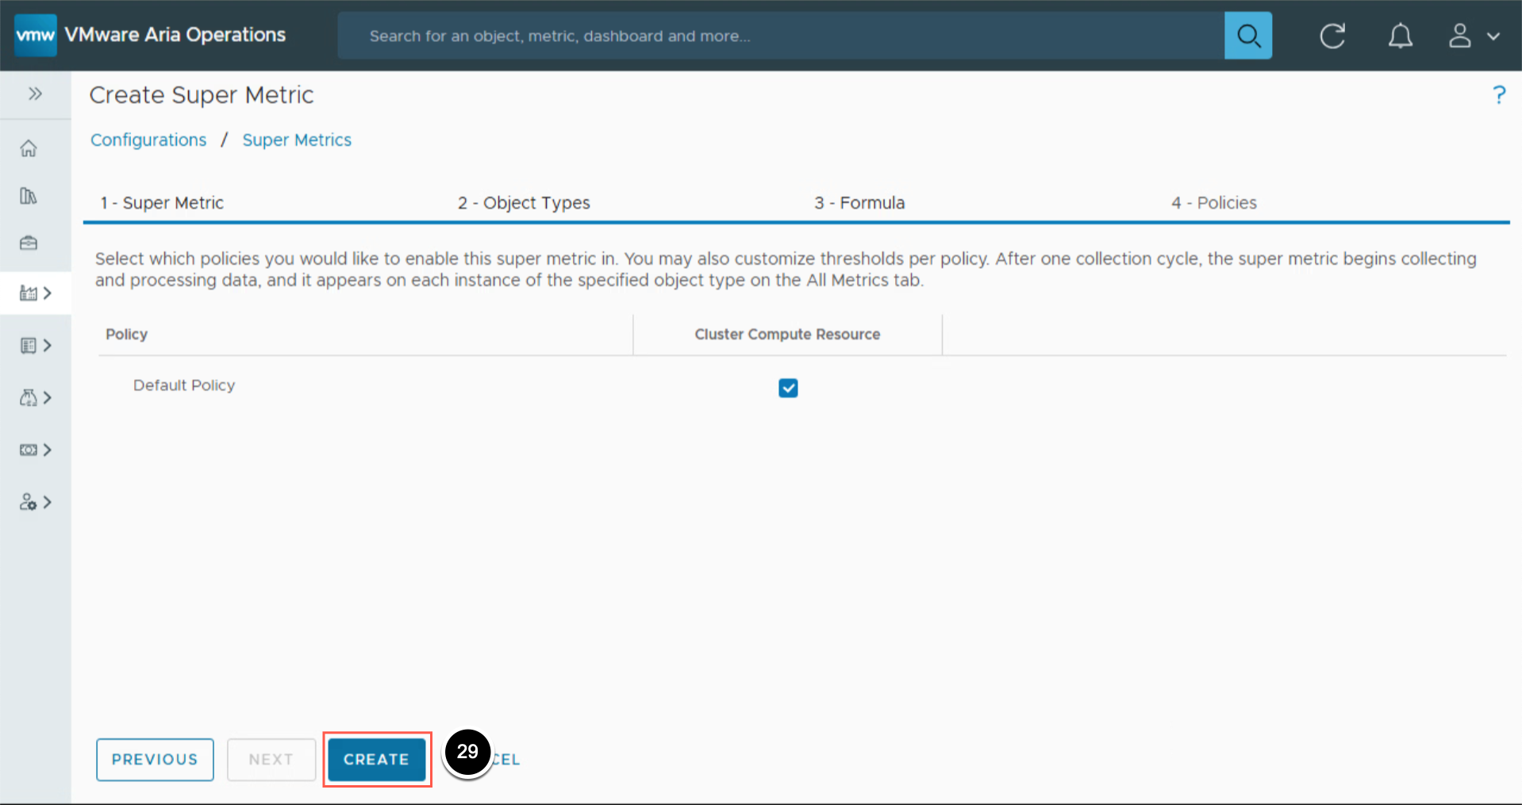Screen dimensions: 1522x805
Task: Click the help question mark icon
Action: tap(1498, 95)
